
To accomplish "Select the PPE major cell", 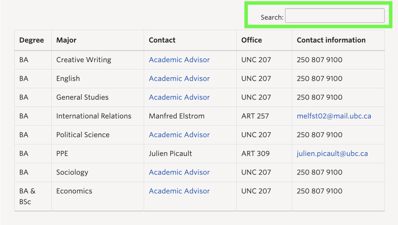I will point(98,153).
